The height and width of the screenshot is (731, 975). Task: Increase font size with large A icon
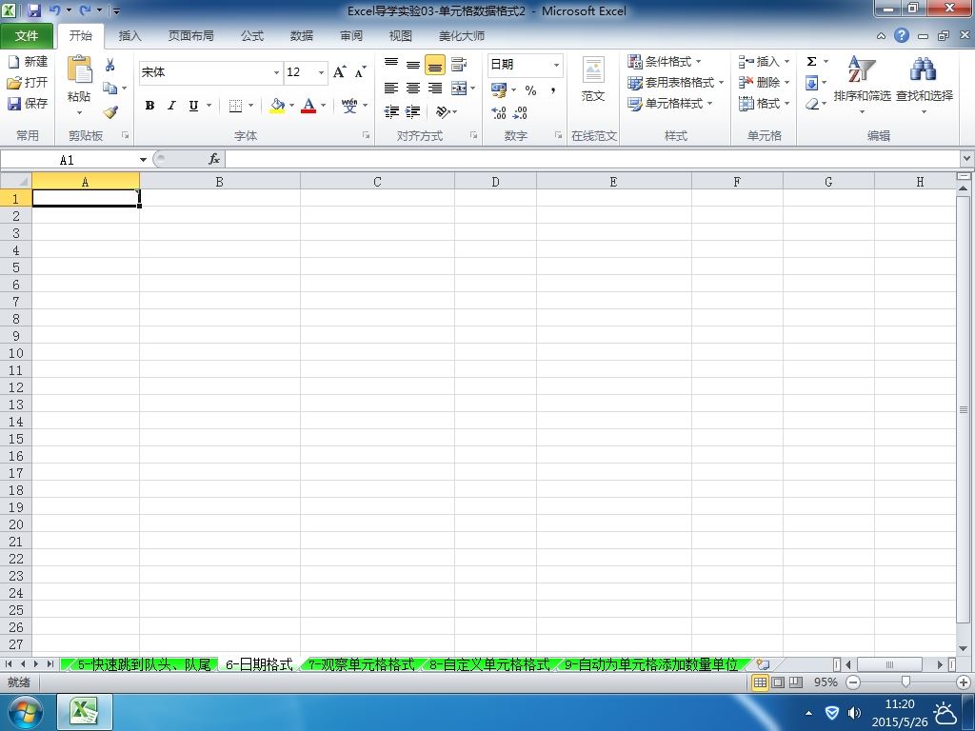[x=340, y=72]
